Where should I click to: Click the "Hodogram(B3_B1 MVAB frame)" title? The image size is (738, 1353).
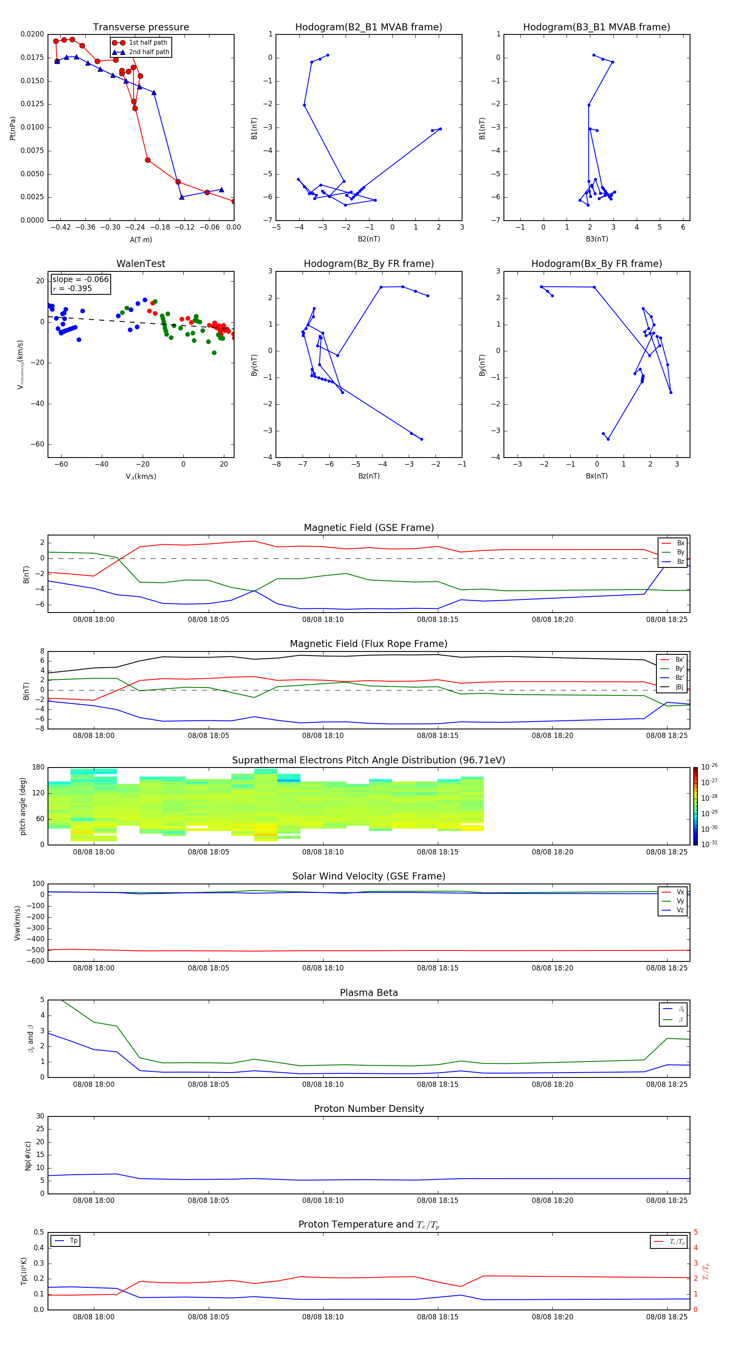(597, 27)
